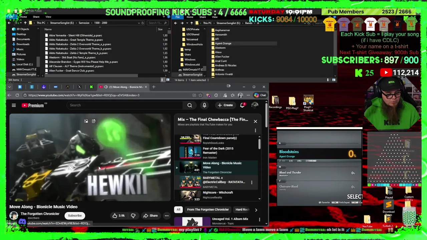
Task: Subscribe to The Forgotten Chronicler
Action: pos(75,216)
